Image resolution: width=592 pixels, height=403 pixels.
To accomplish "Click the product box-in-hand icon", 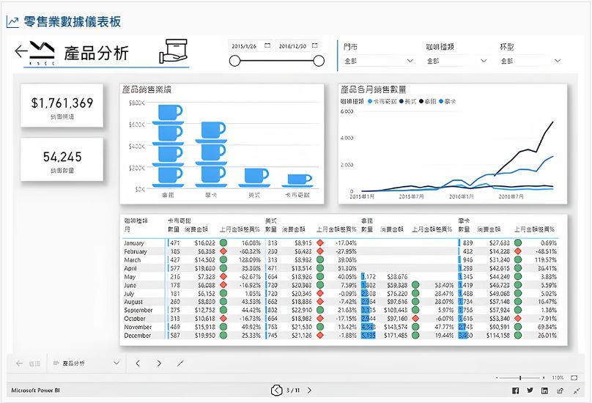I will click(173, 52).
